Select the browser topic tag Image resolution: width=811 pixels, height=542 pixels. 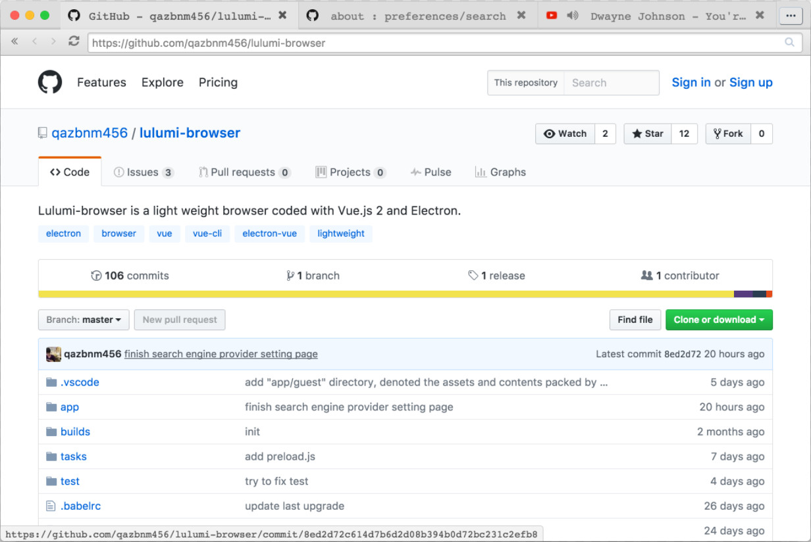[x=118, y=234]
